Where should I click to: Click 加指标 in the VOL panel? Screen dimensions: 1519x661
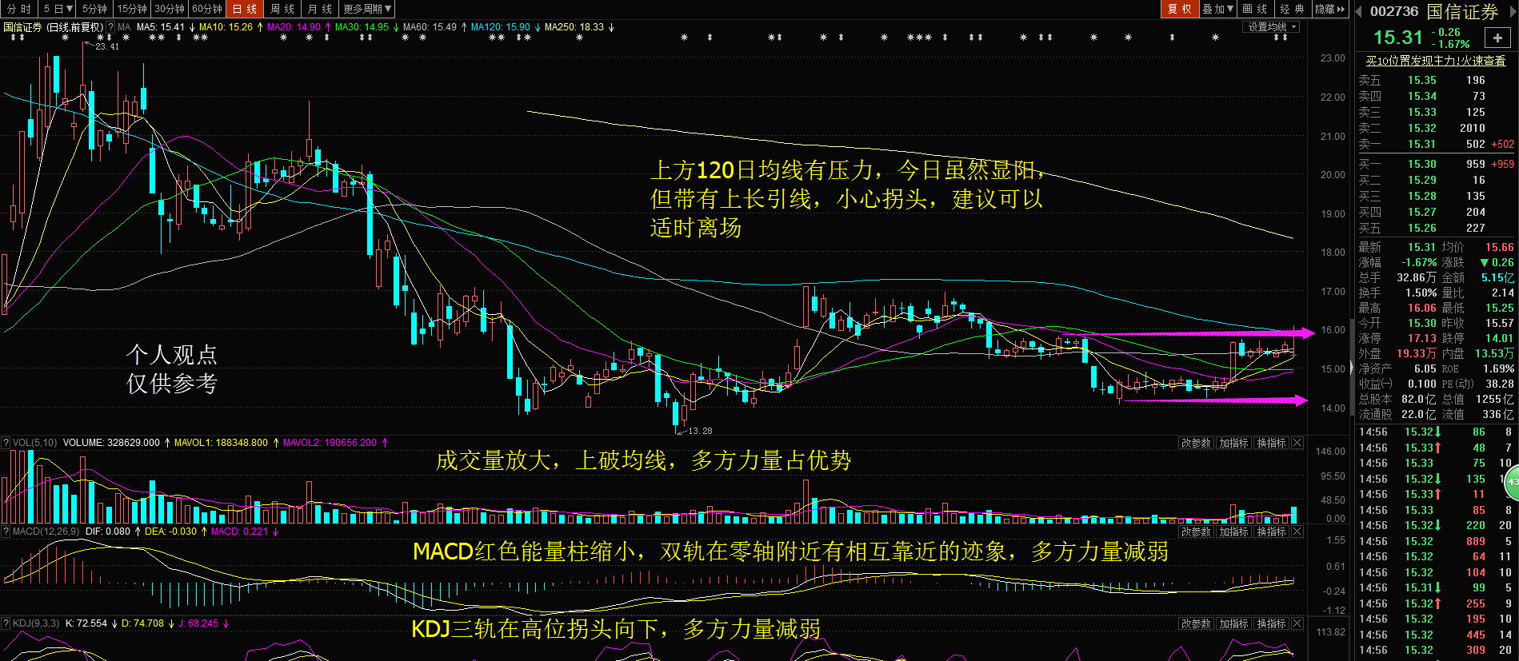[1234, 443]
